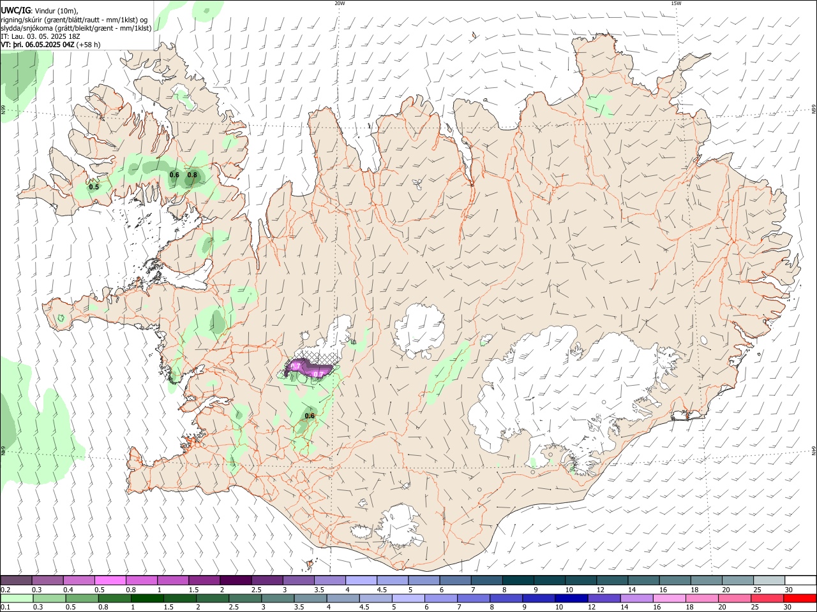This screenshot has height=612, width=817.
Task: Select the light grey 25 snow legend swatch
Action: (x=770, y=580)
